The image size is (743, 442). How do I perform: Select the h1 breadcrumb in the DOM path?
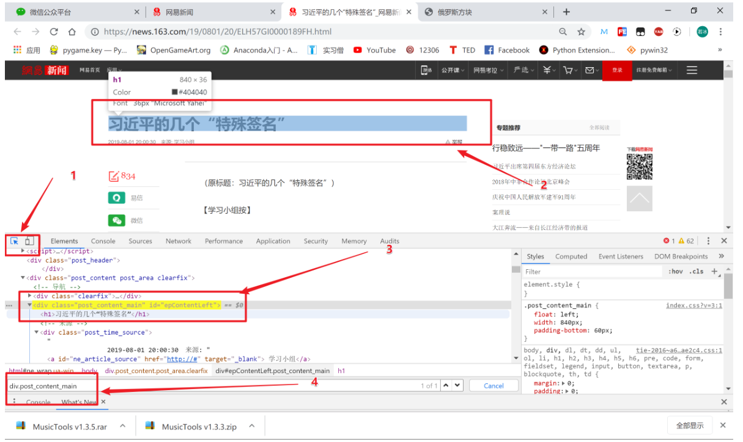[x=342, y=371]
